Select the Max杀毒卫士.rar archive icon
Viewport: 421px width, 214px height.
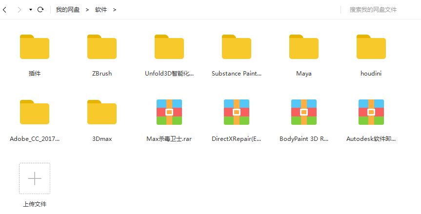(169, 112)
